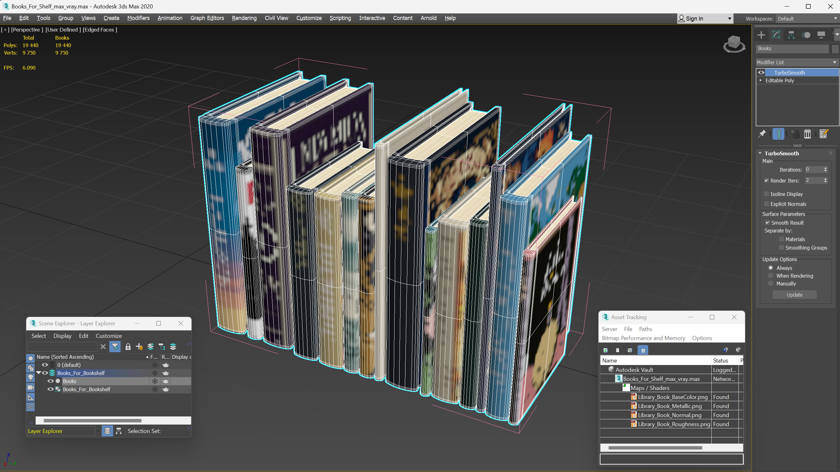Remove modifier with the trash can icon
The height and width of the screenshot is (472, 840).
808,134
